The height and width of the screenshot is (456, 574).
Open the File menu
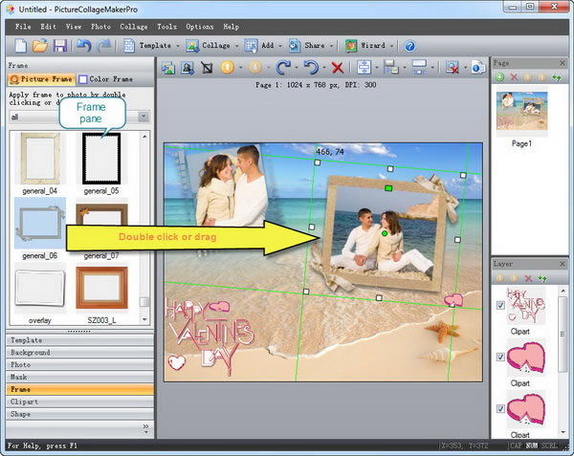[x=23, y=27]
